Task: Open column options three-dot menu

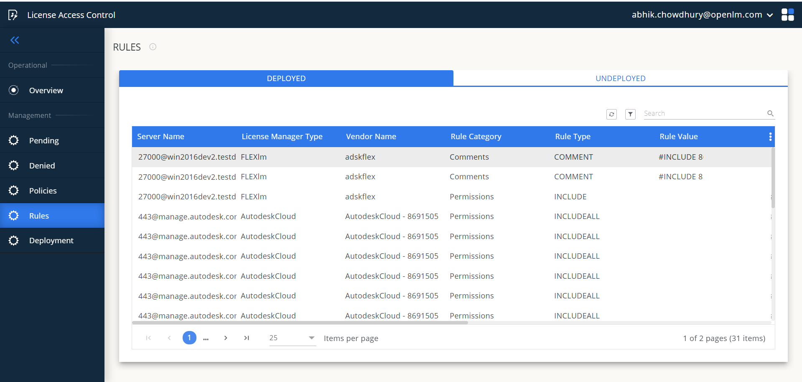Action: click(x=770, y=137)
